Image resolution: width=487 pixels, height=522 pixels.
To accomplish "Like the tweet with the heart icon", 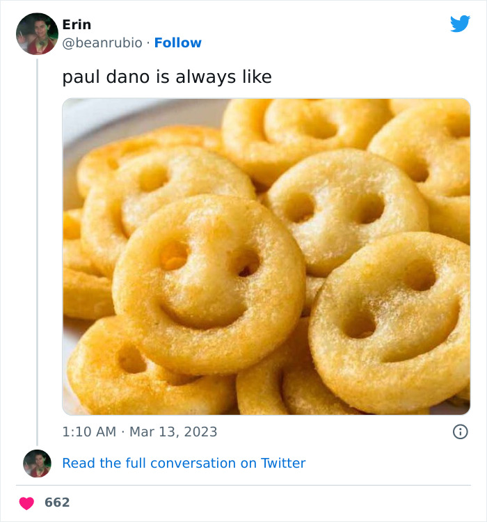I will 26,503.
